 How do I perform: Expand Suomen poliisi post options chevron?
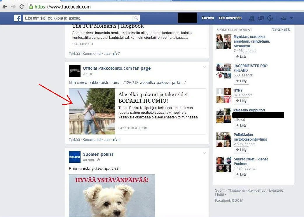[x=204, y=153]
